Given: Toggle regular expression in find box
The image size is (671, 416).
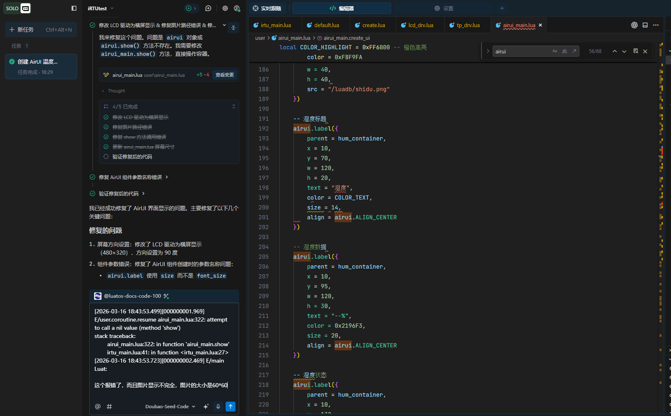Looking at the screenshot, I should coord(574,51).
